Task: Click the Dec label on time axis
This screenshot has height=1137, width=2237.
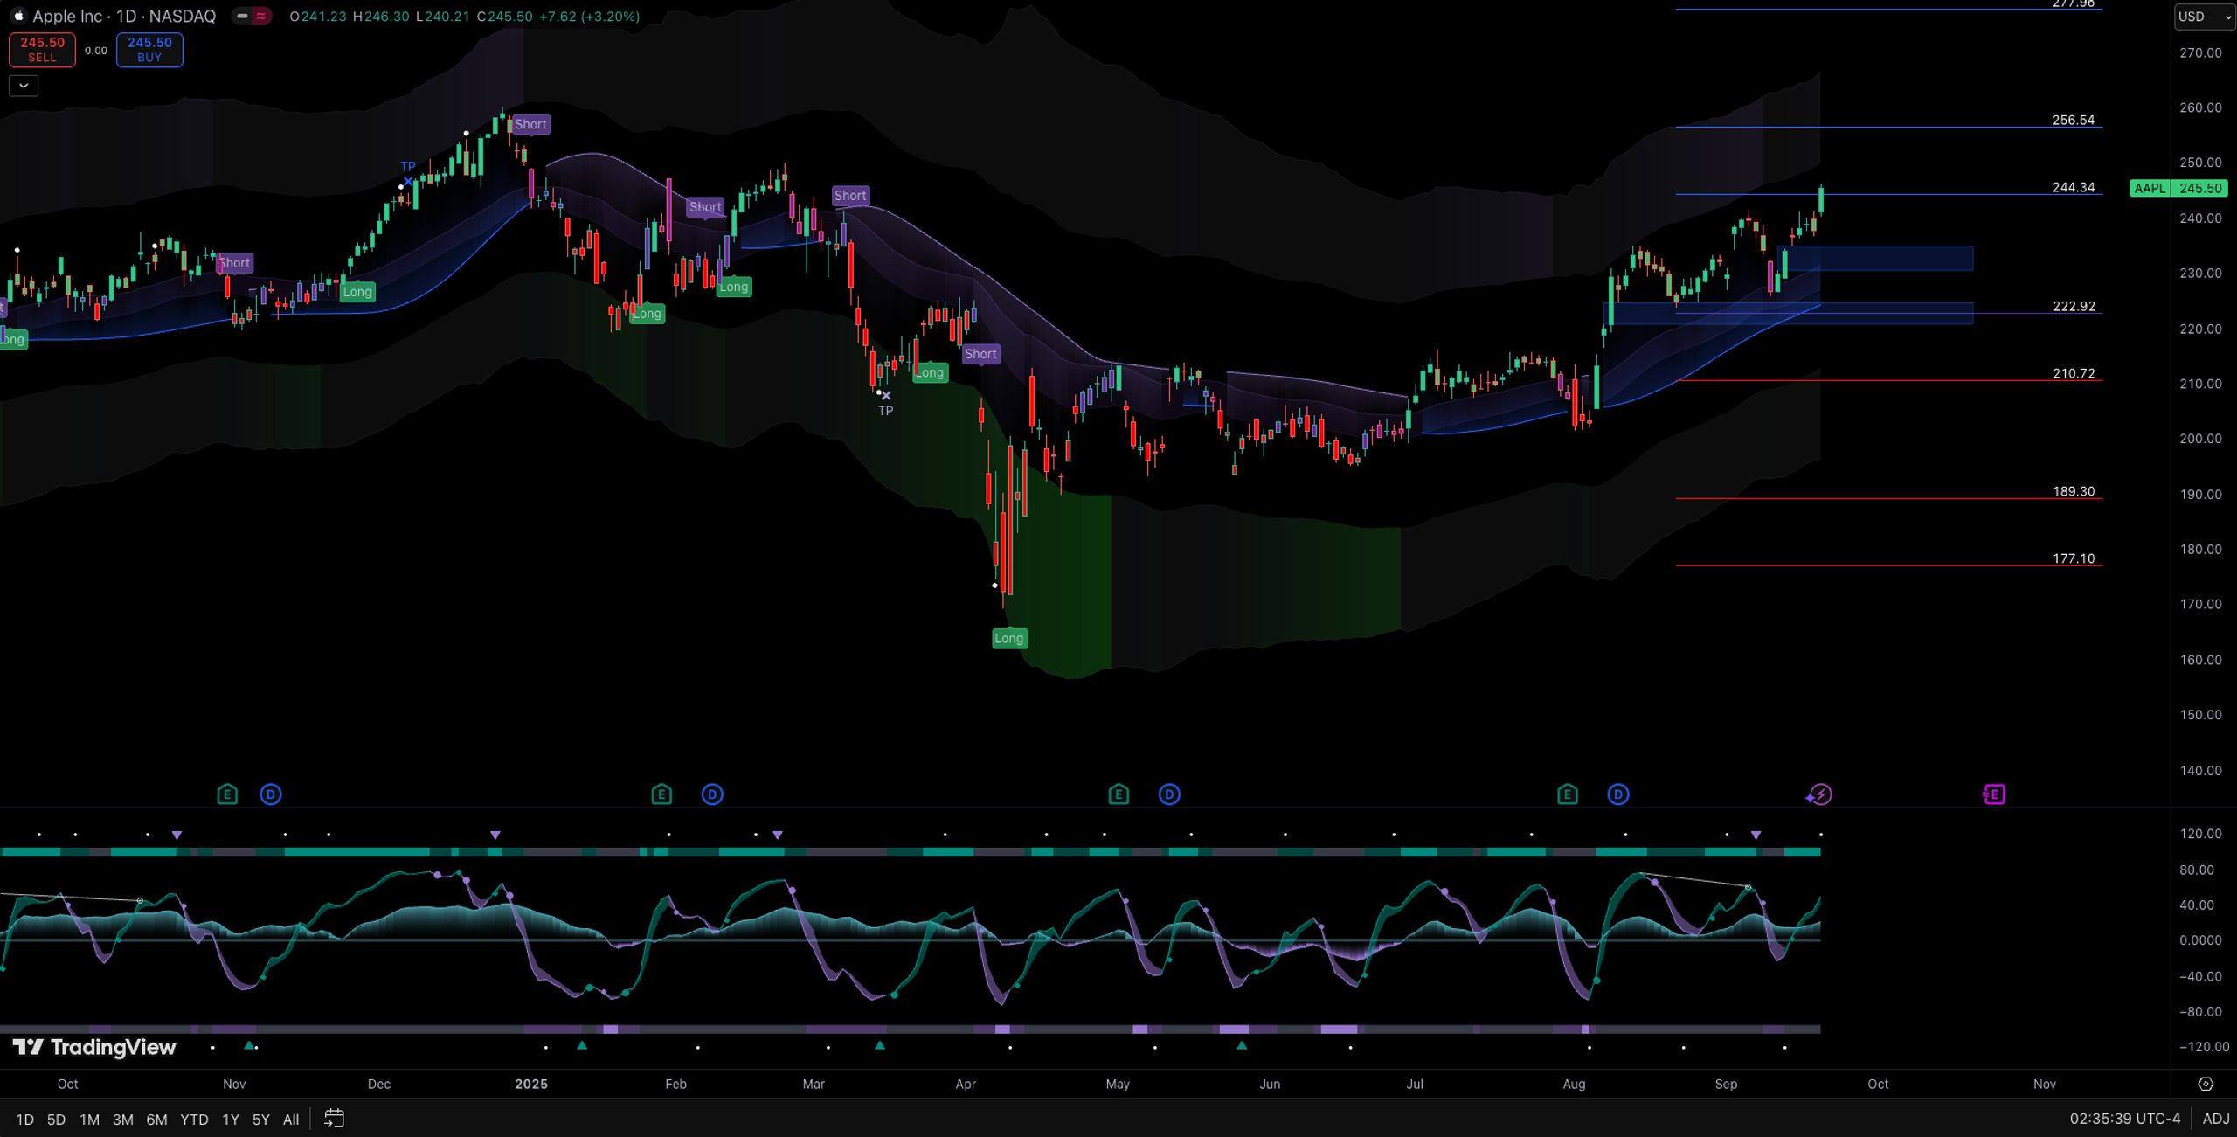Action: coord(378,1084)
